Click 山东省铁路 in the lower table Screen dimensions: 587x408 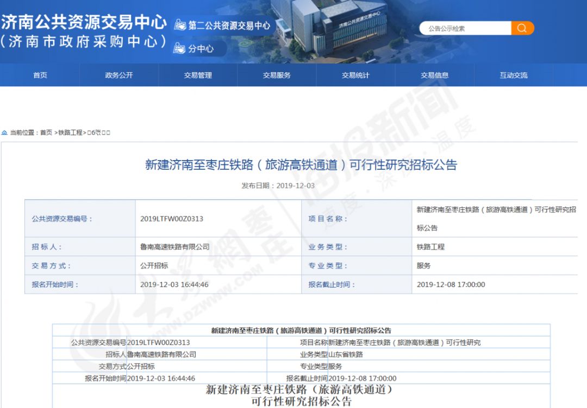(346, 355)
